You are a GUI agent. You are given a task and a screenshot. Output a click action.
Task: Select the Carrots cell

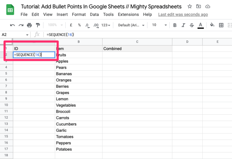pos(79,118)
